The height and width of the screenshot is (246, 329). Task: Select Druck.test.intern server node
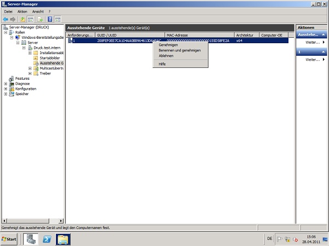[47, 48]
